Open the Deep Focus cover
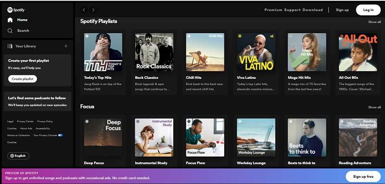Screen dimensions: 385x184 click(x=103, y=137)
